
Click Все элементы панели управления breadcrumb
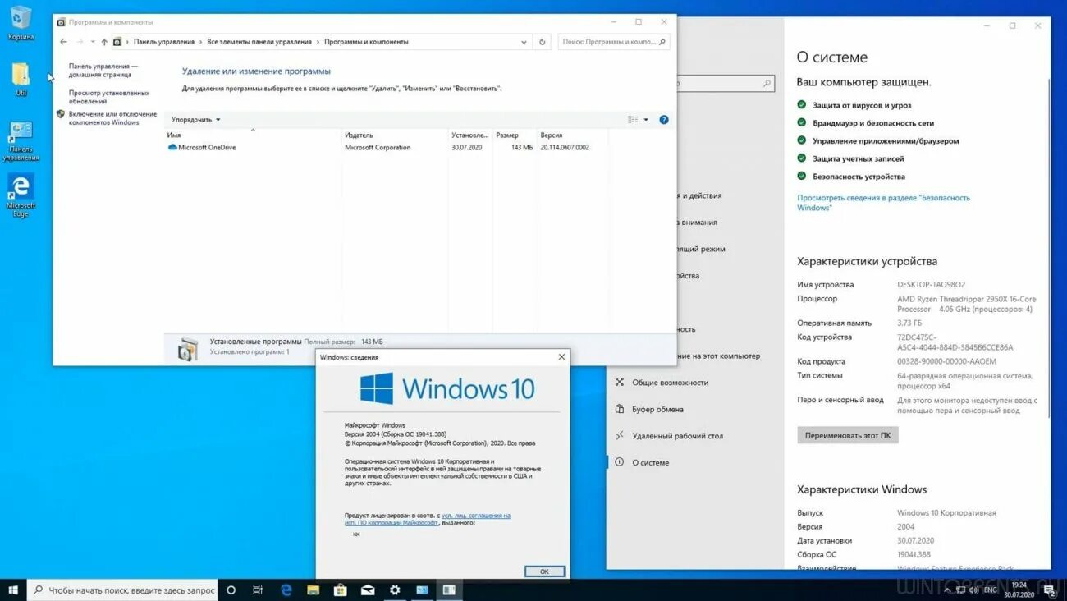tap(259, 42)
